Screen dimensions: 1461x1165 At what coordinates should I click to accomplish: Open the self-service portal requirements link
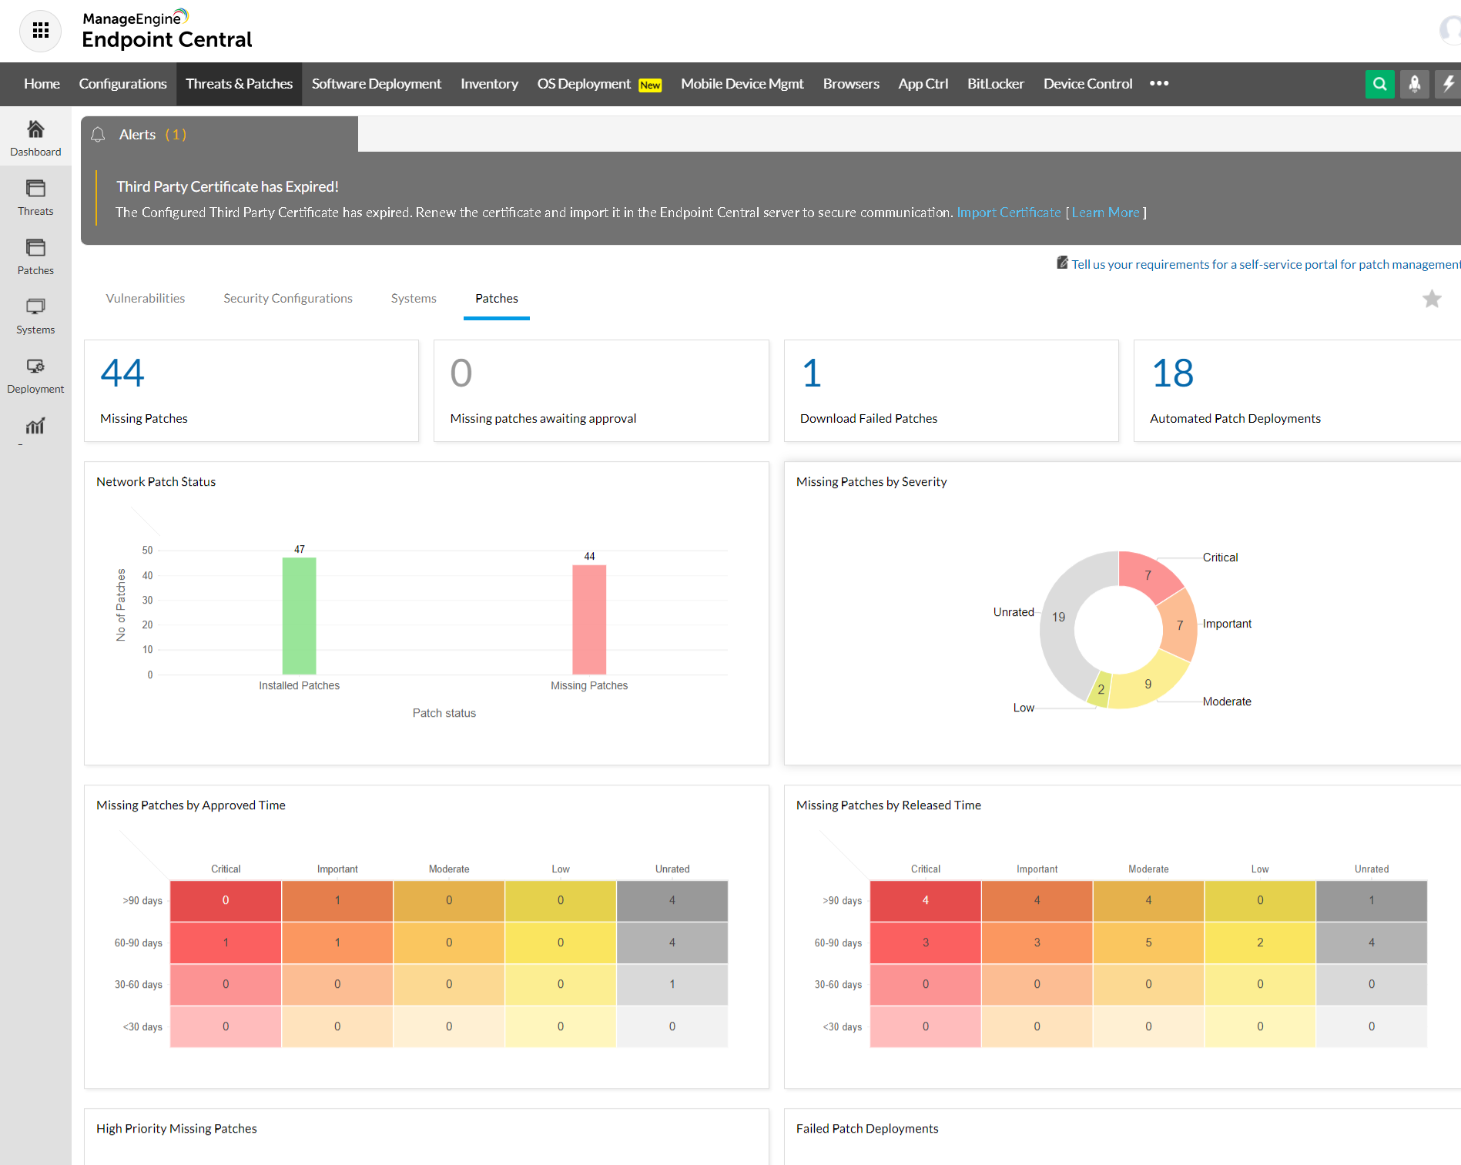pyautogui.click(x=1265, y=264)
